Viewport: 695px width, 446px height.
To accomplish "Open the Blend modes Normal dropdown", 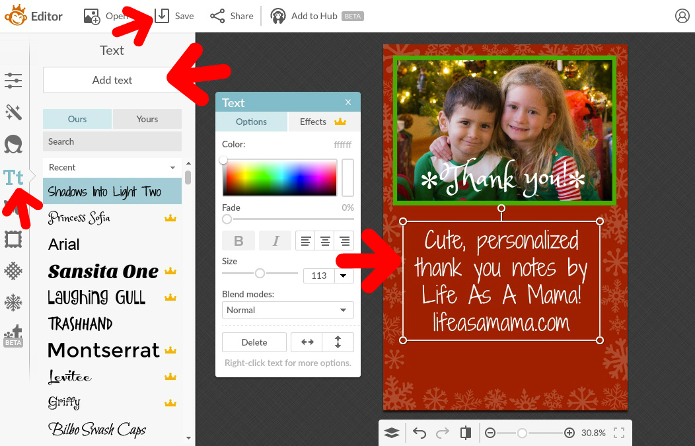I will [287, 310].
